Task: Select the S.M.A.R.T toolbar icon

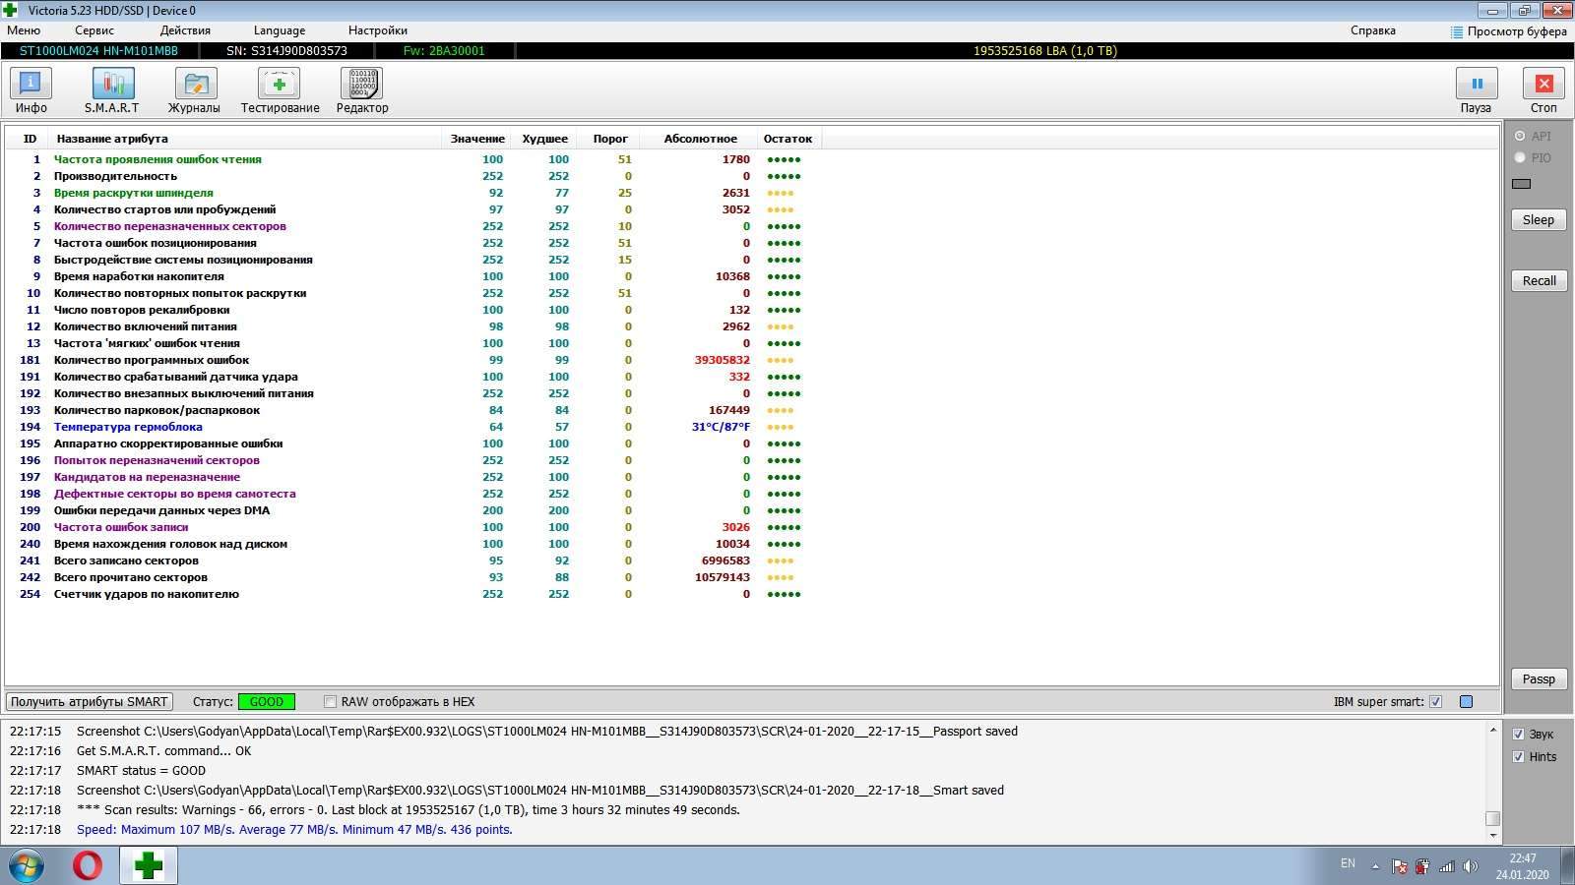Action: point(112,85)
